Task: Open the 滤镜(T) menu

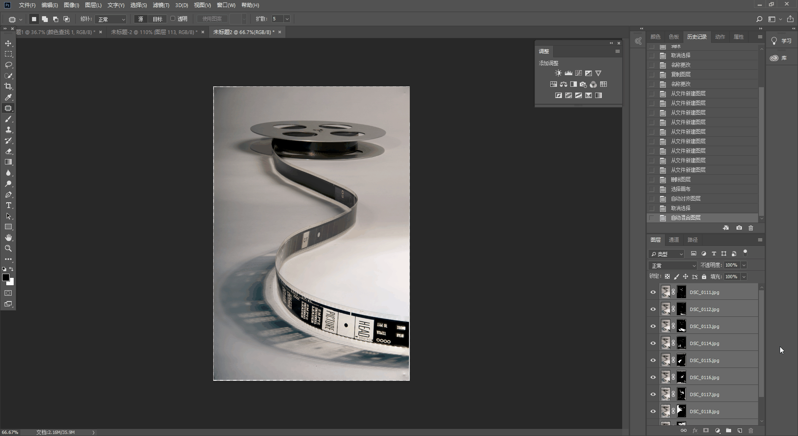Action: click(161, 5)
